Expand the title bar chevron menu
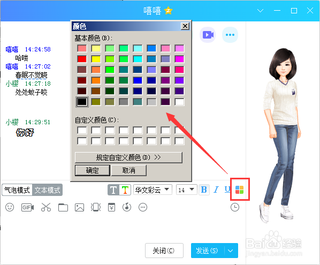The width and height of the screenshot is (320, 265). (x=260, y=11)
